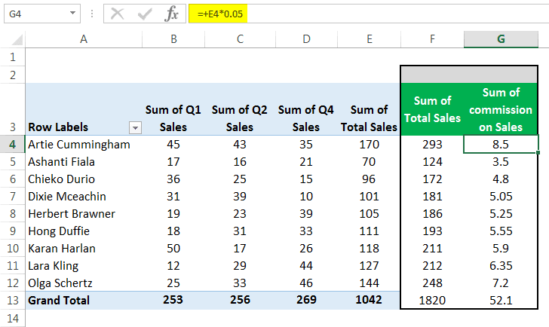Select the Dixie Mceachin cell
The height and width of the screenshot is (327, 549).
(x=84, y=196)
